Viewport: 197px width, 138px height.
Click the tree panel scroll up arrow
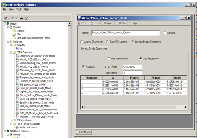[x=69, y=24]
